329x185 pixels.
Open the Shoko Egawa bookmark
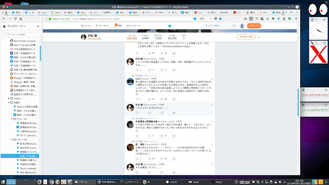[x=27, y=169]
